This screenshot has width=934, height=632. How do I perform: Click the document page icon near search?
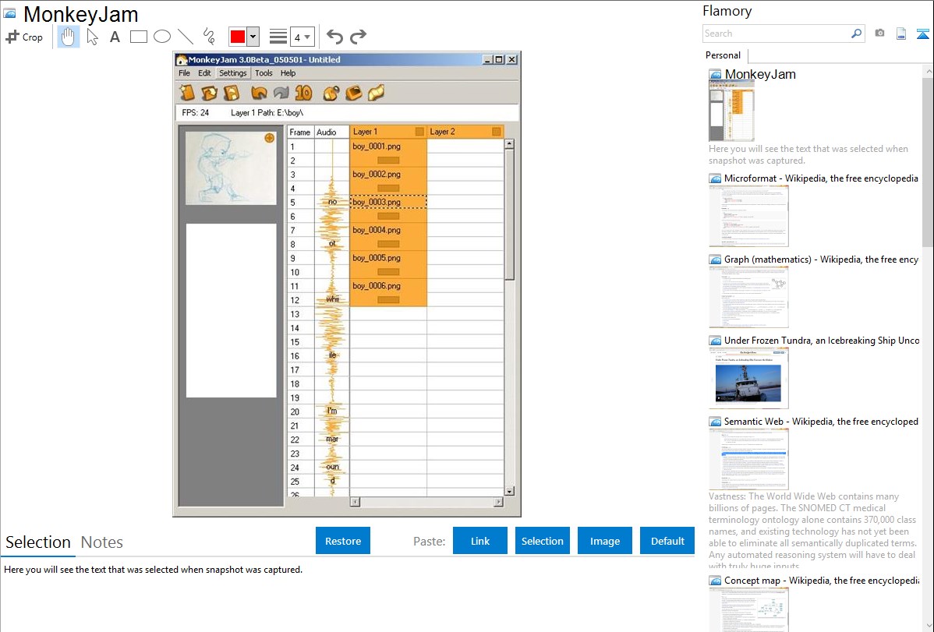click(x=901, y=34)
